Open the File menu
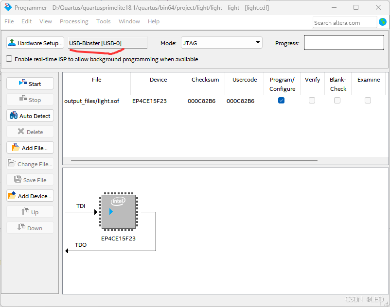The height and width of the screenshot is (307, 390). [9, 21]
